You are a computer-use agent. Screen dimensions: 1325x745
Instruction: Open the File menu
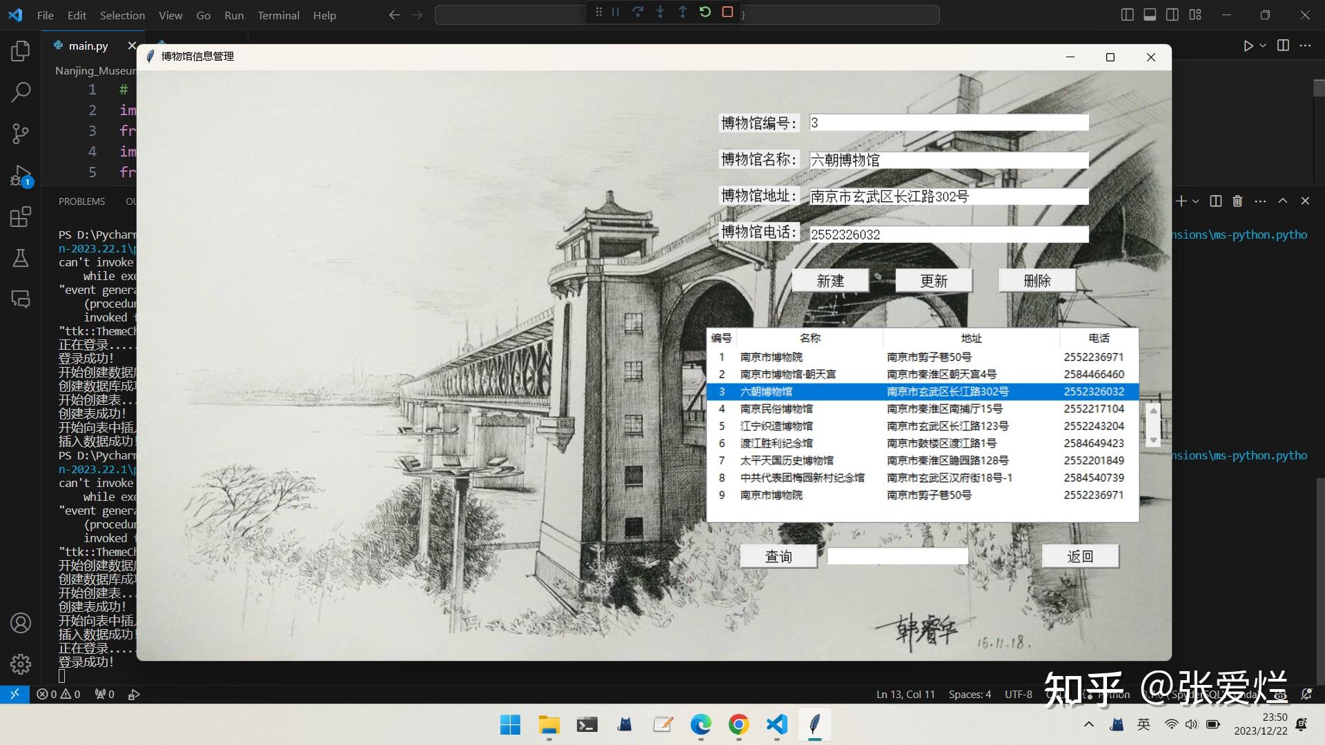46,15
